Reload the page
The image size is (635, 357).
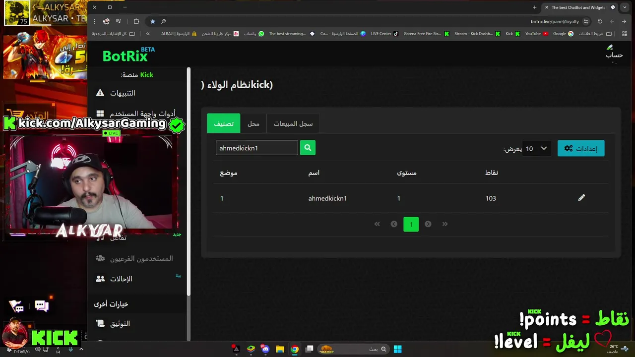click(x=600, y=21)
